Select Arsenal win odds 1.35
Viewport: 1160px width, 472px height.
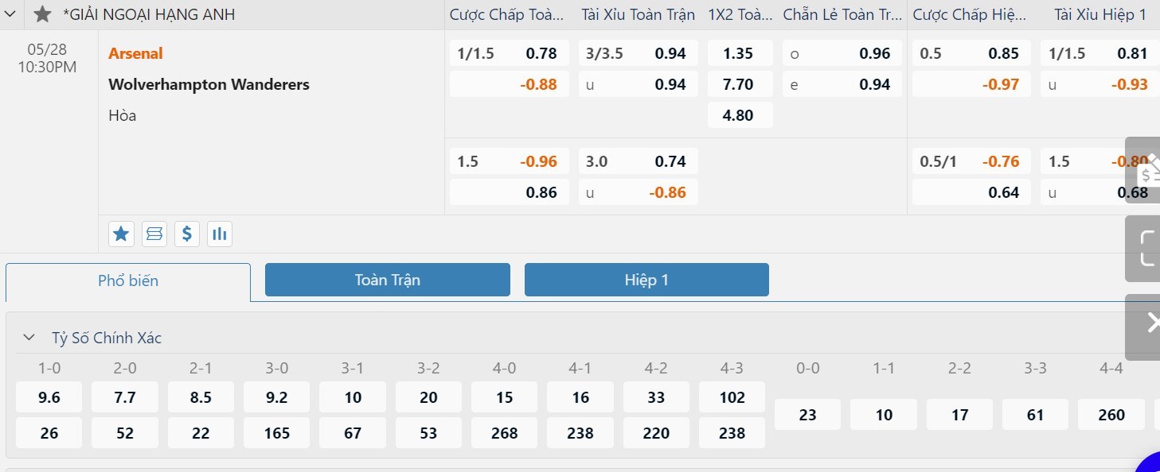tap(738, 53)
